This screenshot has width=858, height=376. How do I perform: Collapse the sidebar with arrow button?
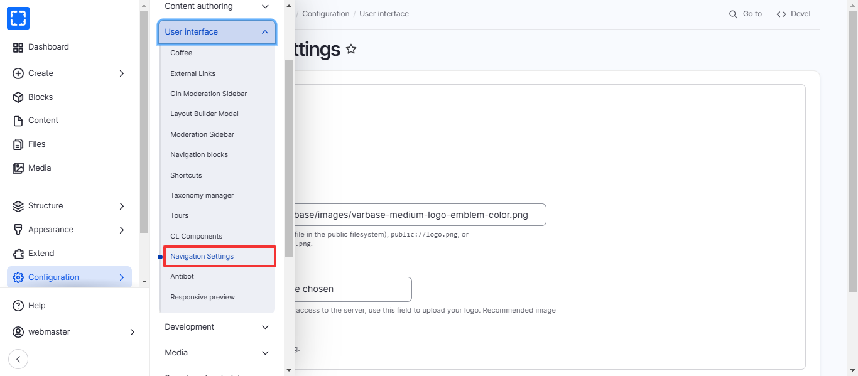pos(18,359)
